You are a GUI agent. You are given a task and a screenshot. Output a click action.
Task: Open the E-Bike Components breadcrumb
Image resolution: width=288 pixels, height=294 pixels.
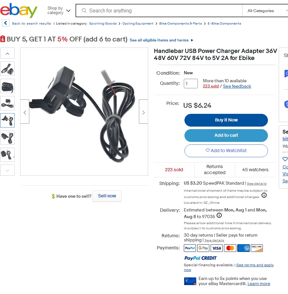pyautogui.click(x=224, y=24)
